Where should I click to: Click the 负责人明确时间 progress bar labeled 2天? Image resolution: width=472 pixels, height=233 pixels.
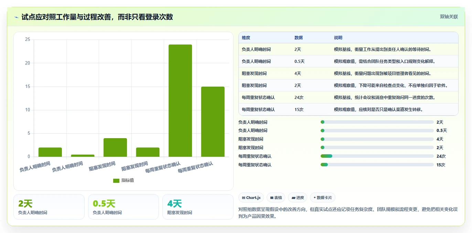pos(377,122)
